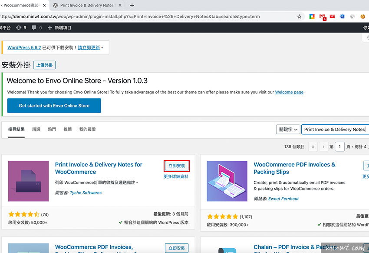Image resolution: width=369 pixels, height=253 pixels.
Task: Go to first page of results
Action: coord(313,147)
